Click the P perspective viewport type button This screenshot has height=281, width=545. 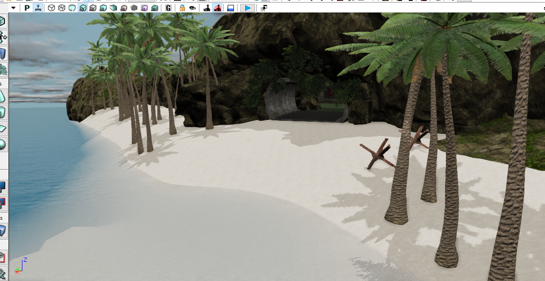tap(27, 8)
